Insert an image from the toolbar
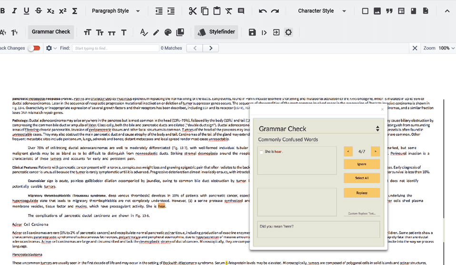456x265 pixels. click(377, 11)
